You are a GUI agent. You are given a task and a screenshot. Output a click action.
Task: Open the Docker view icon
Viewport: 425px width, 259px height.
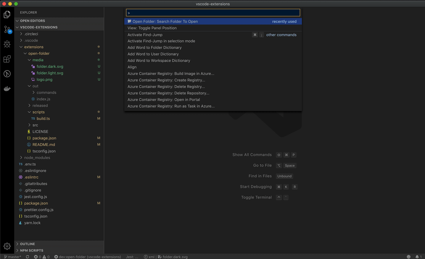click(7, 88)
